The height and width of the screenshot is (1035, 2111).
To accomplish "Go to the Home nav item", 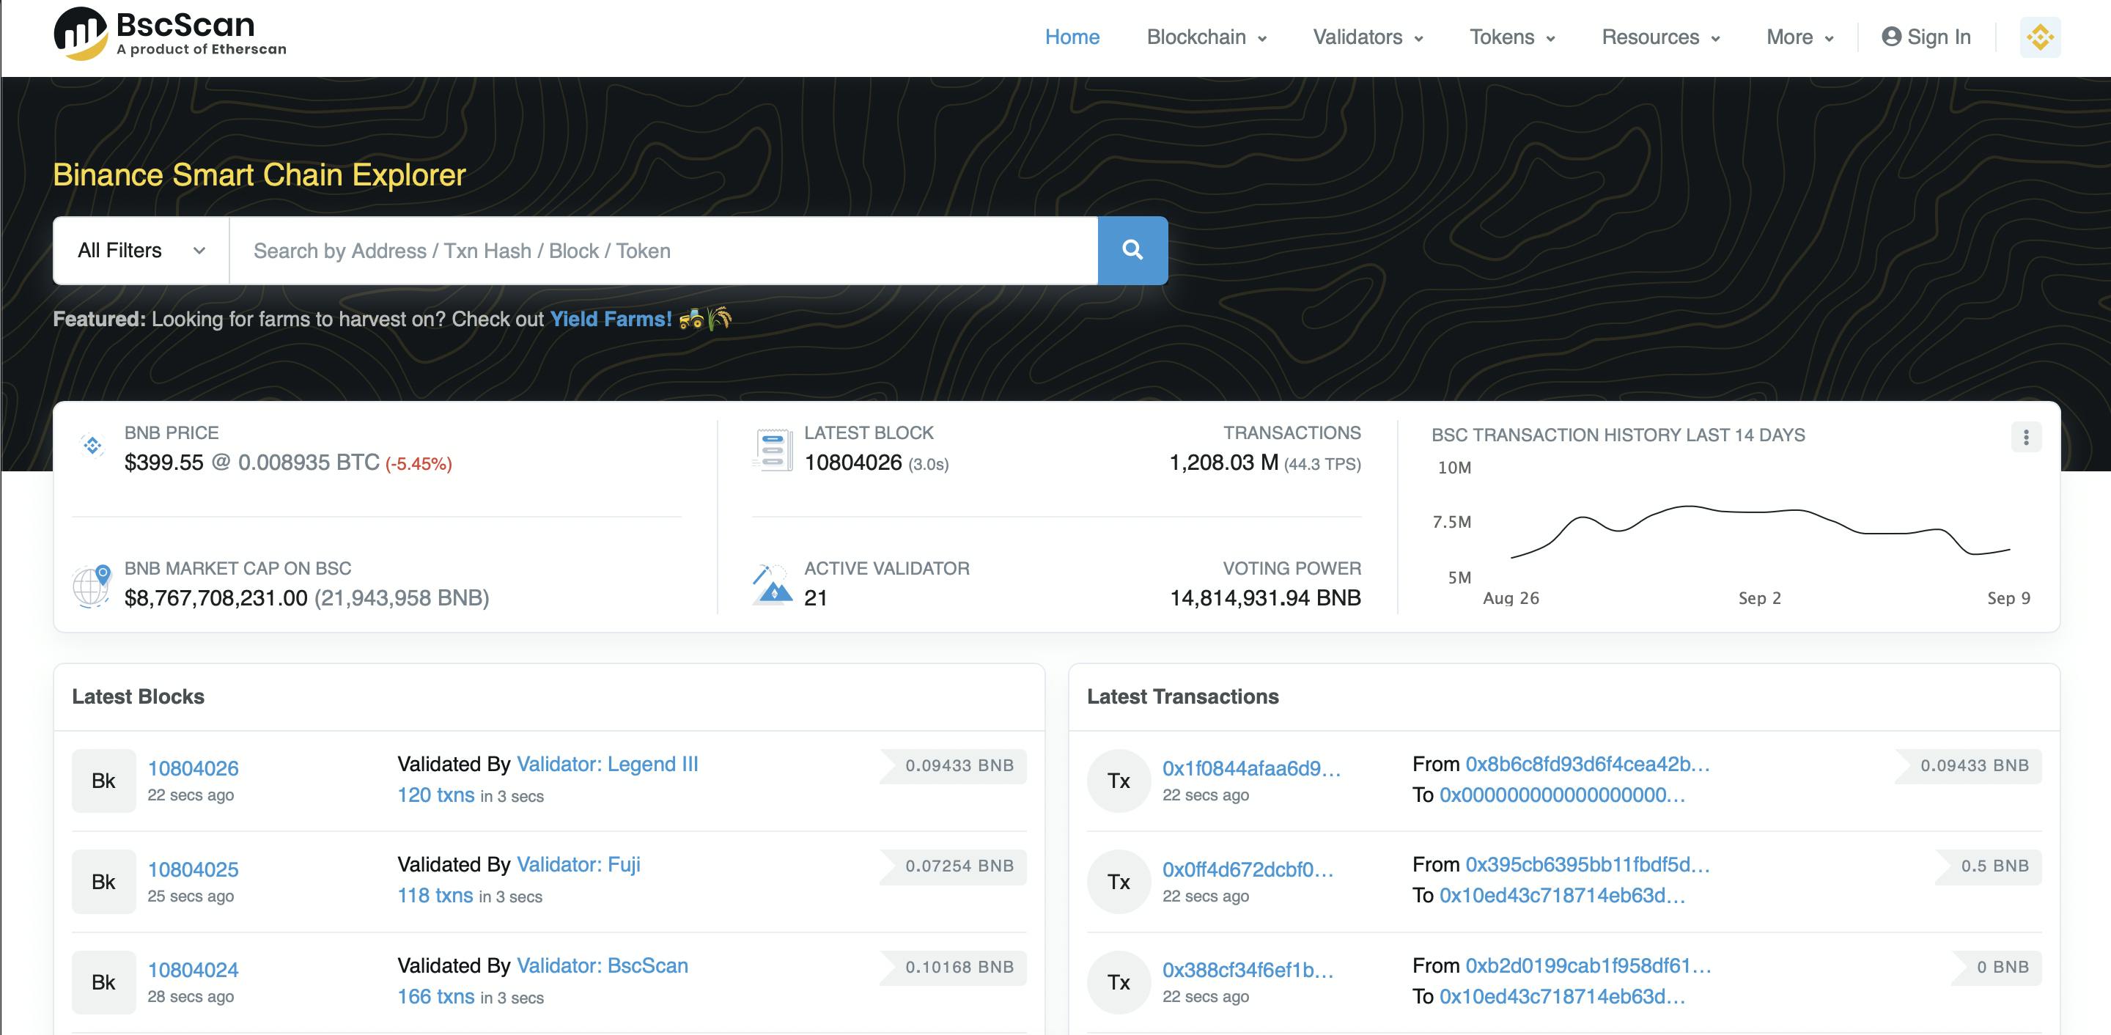I will [1072, 37].
